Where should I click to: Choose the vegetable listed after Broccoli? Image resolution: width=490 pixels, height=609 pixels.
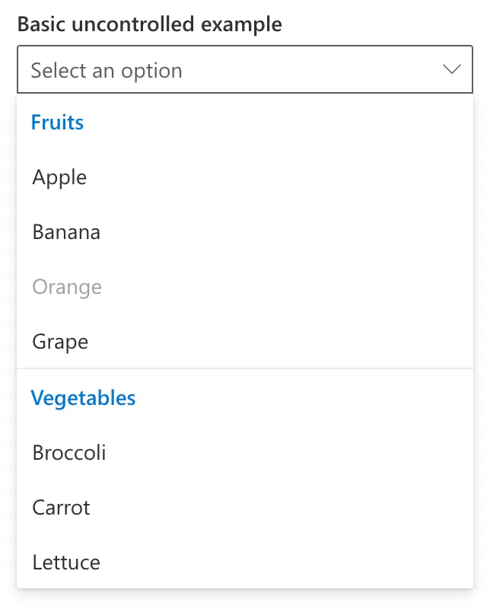[61, 508]
